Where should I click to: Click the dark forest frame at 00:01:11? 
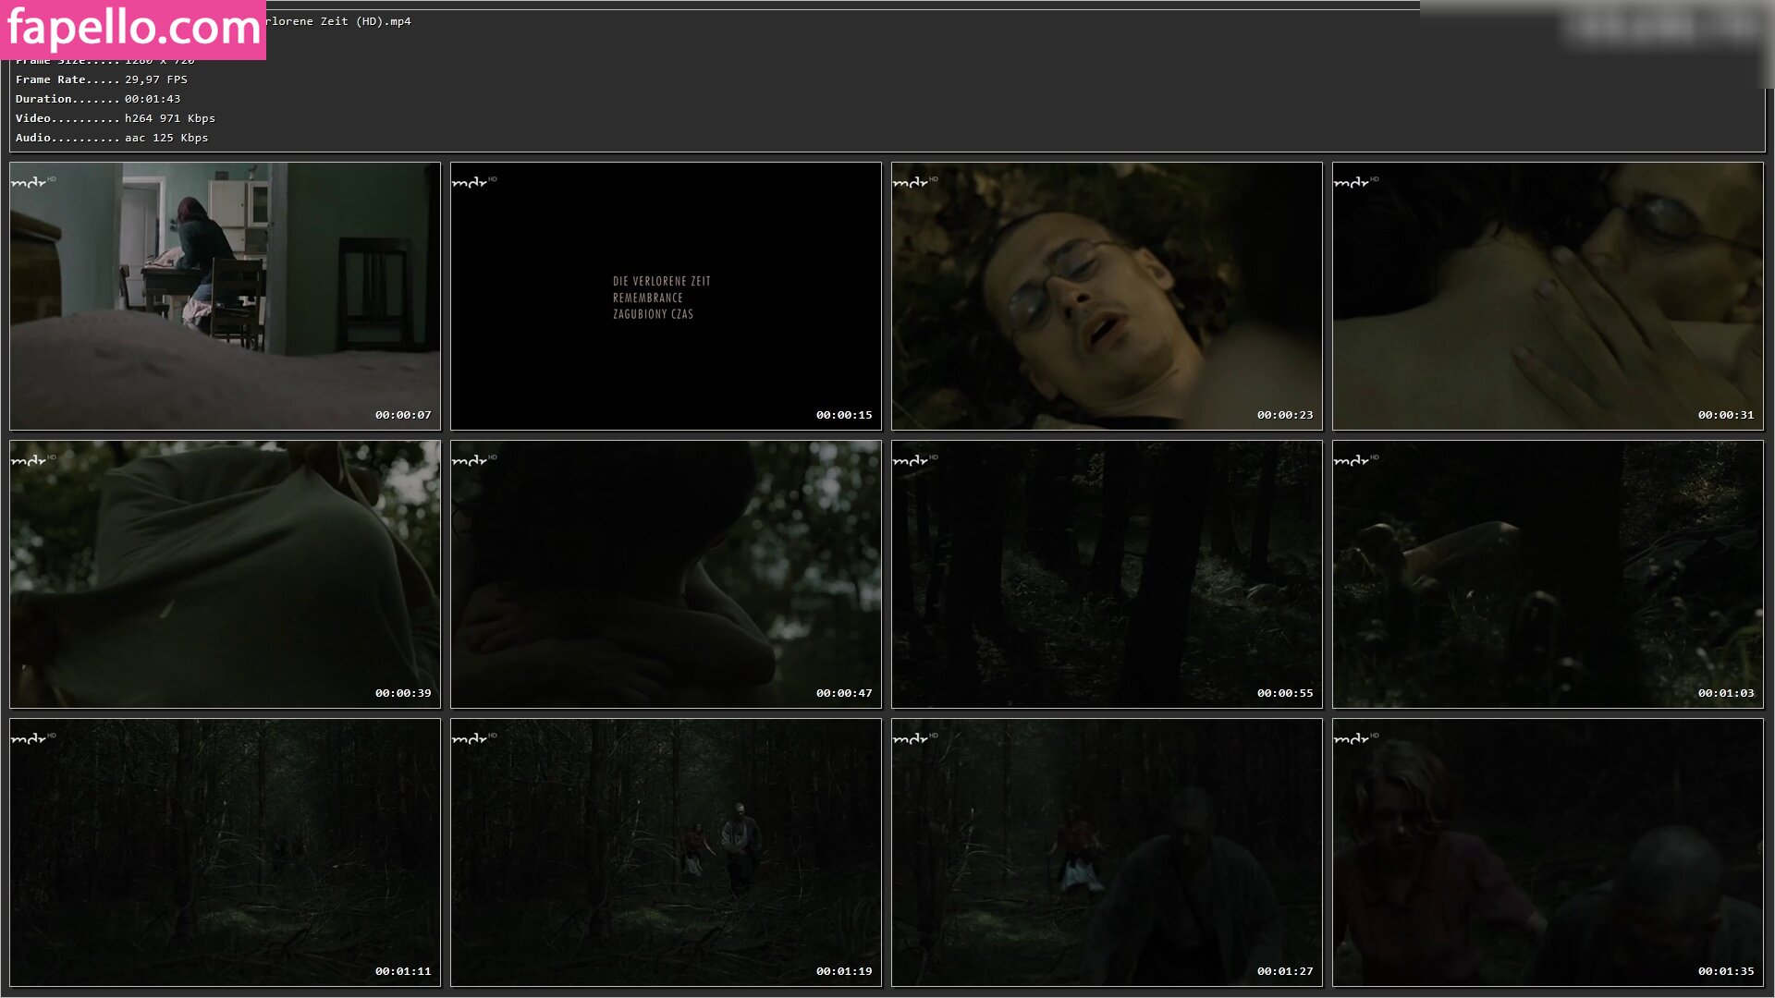(225, 852)
